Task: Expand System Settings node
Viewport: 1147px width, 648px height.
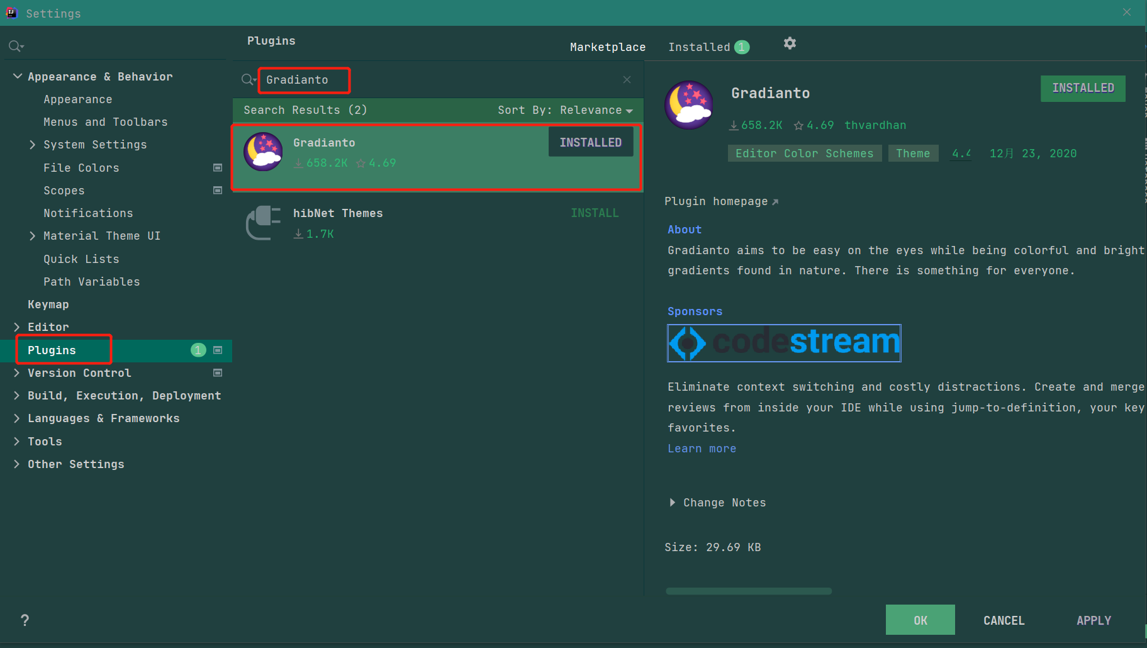Action: (33, 145)
